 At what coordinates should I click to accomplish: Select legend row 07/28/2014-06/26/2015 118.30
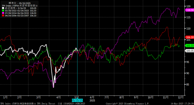click(x=19, y=13)
